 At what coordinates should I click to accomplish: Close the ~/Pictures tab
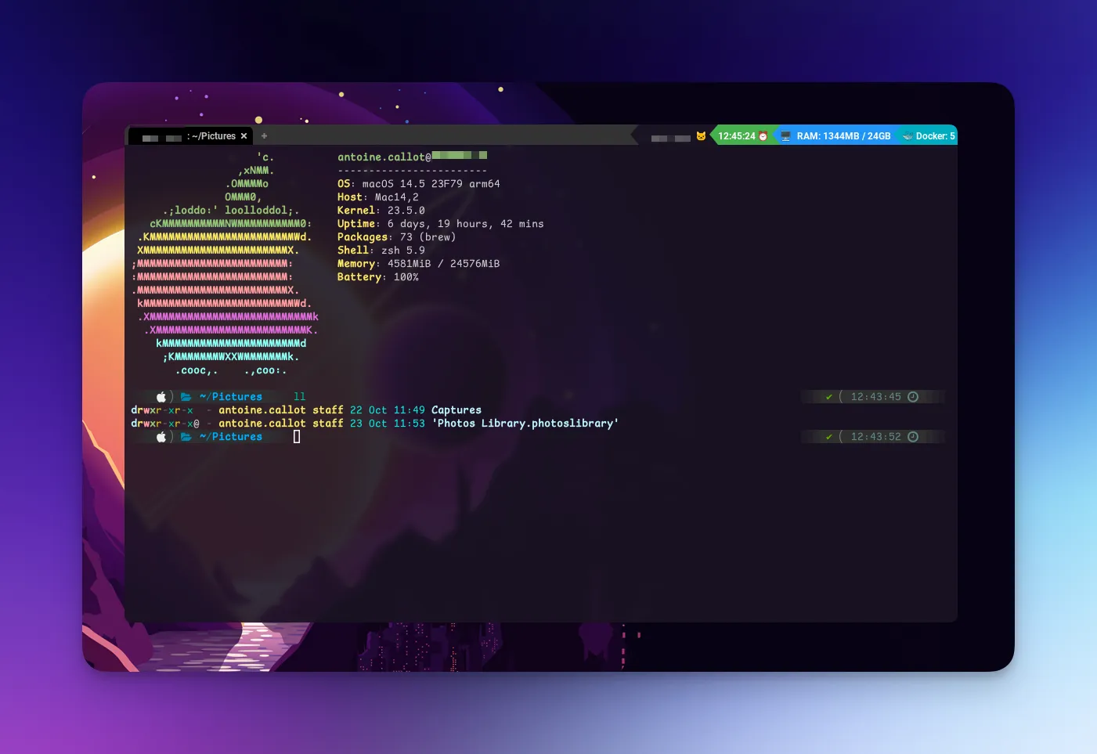pos(244,136)
